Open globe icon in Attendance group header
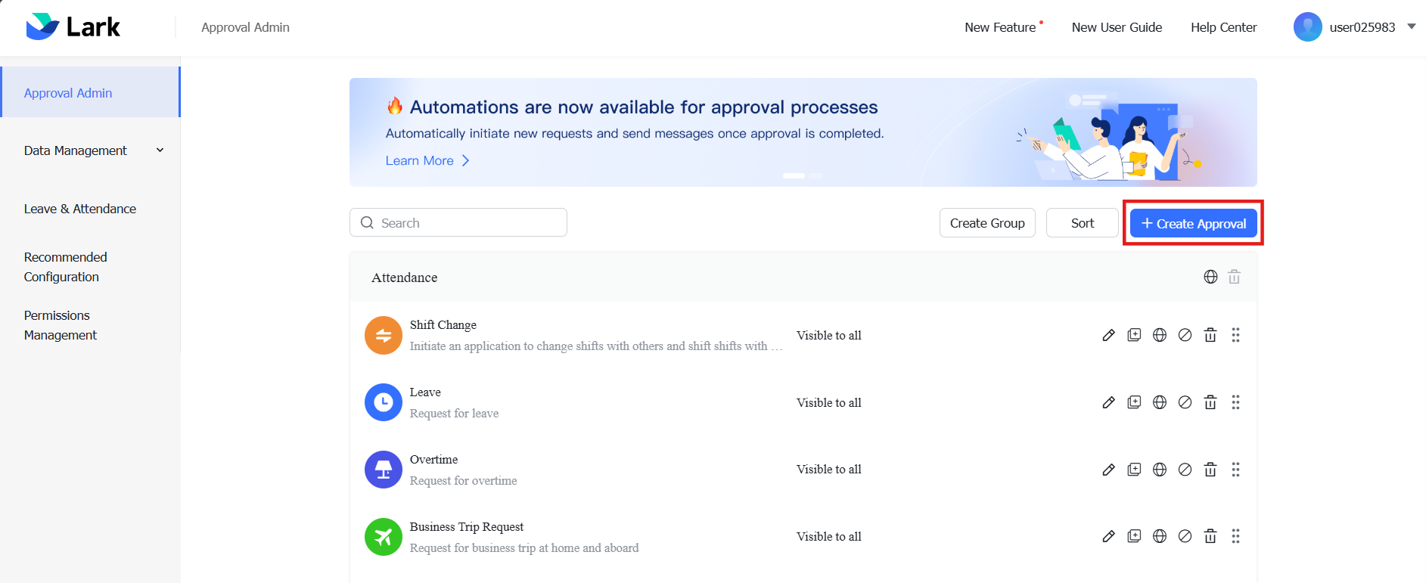 [1210, 277]
